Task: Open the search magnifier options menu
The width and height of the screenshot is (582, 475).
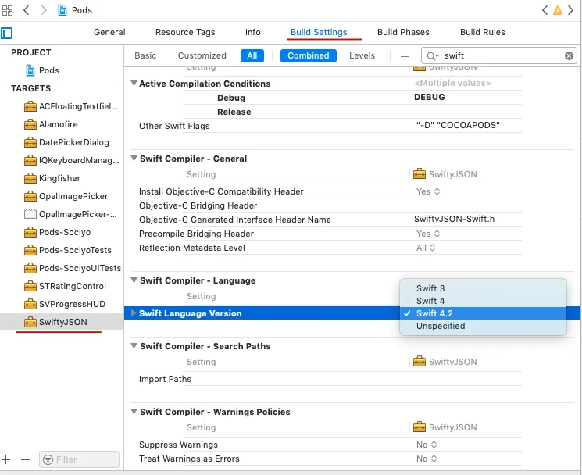Action: coord(433,56)
